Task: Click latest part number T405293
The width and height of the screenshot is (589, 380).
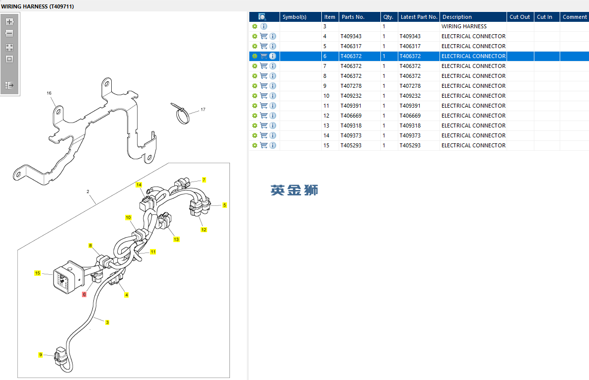Action: tap(410, 145)
